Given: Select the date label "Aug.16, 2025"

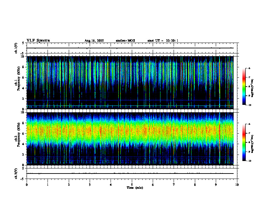Looking at the screenshot, I should 94,41.
